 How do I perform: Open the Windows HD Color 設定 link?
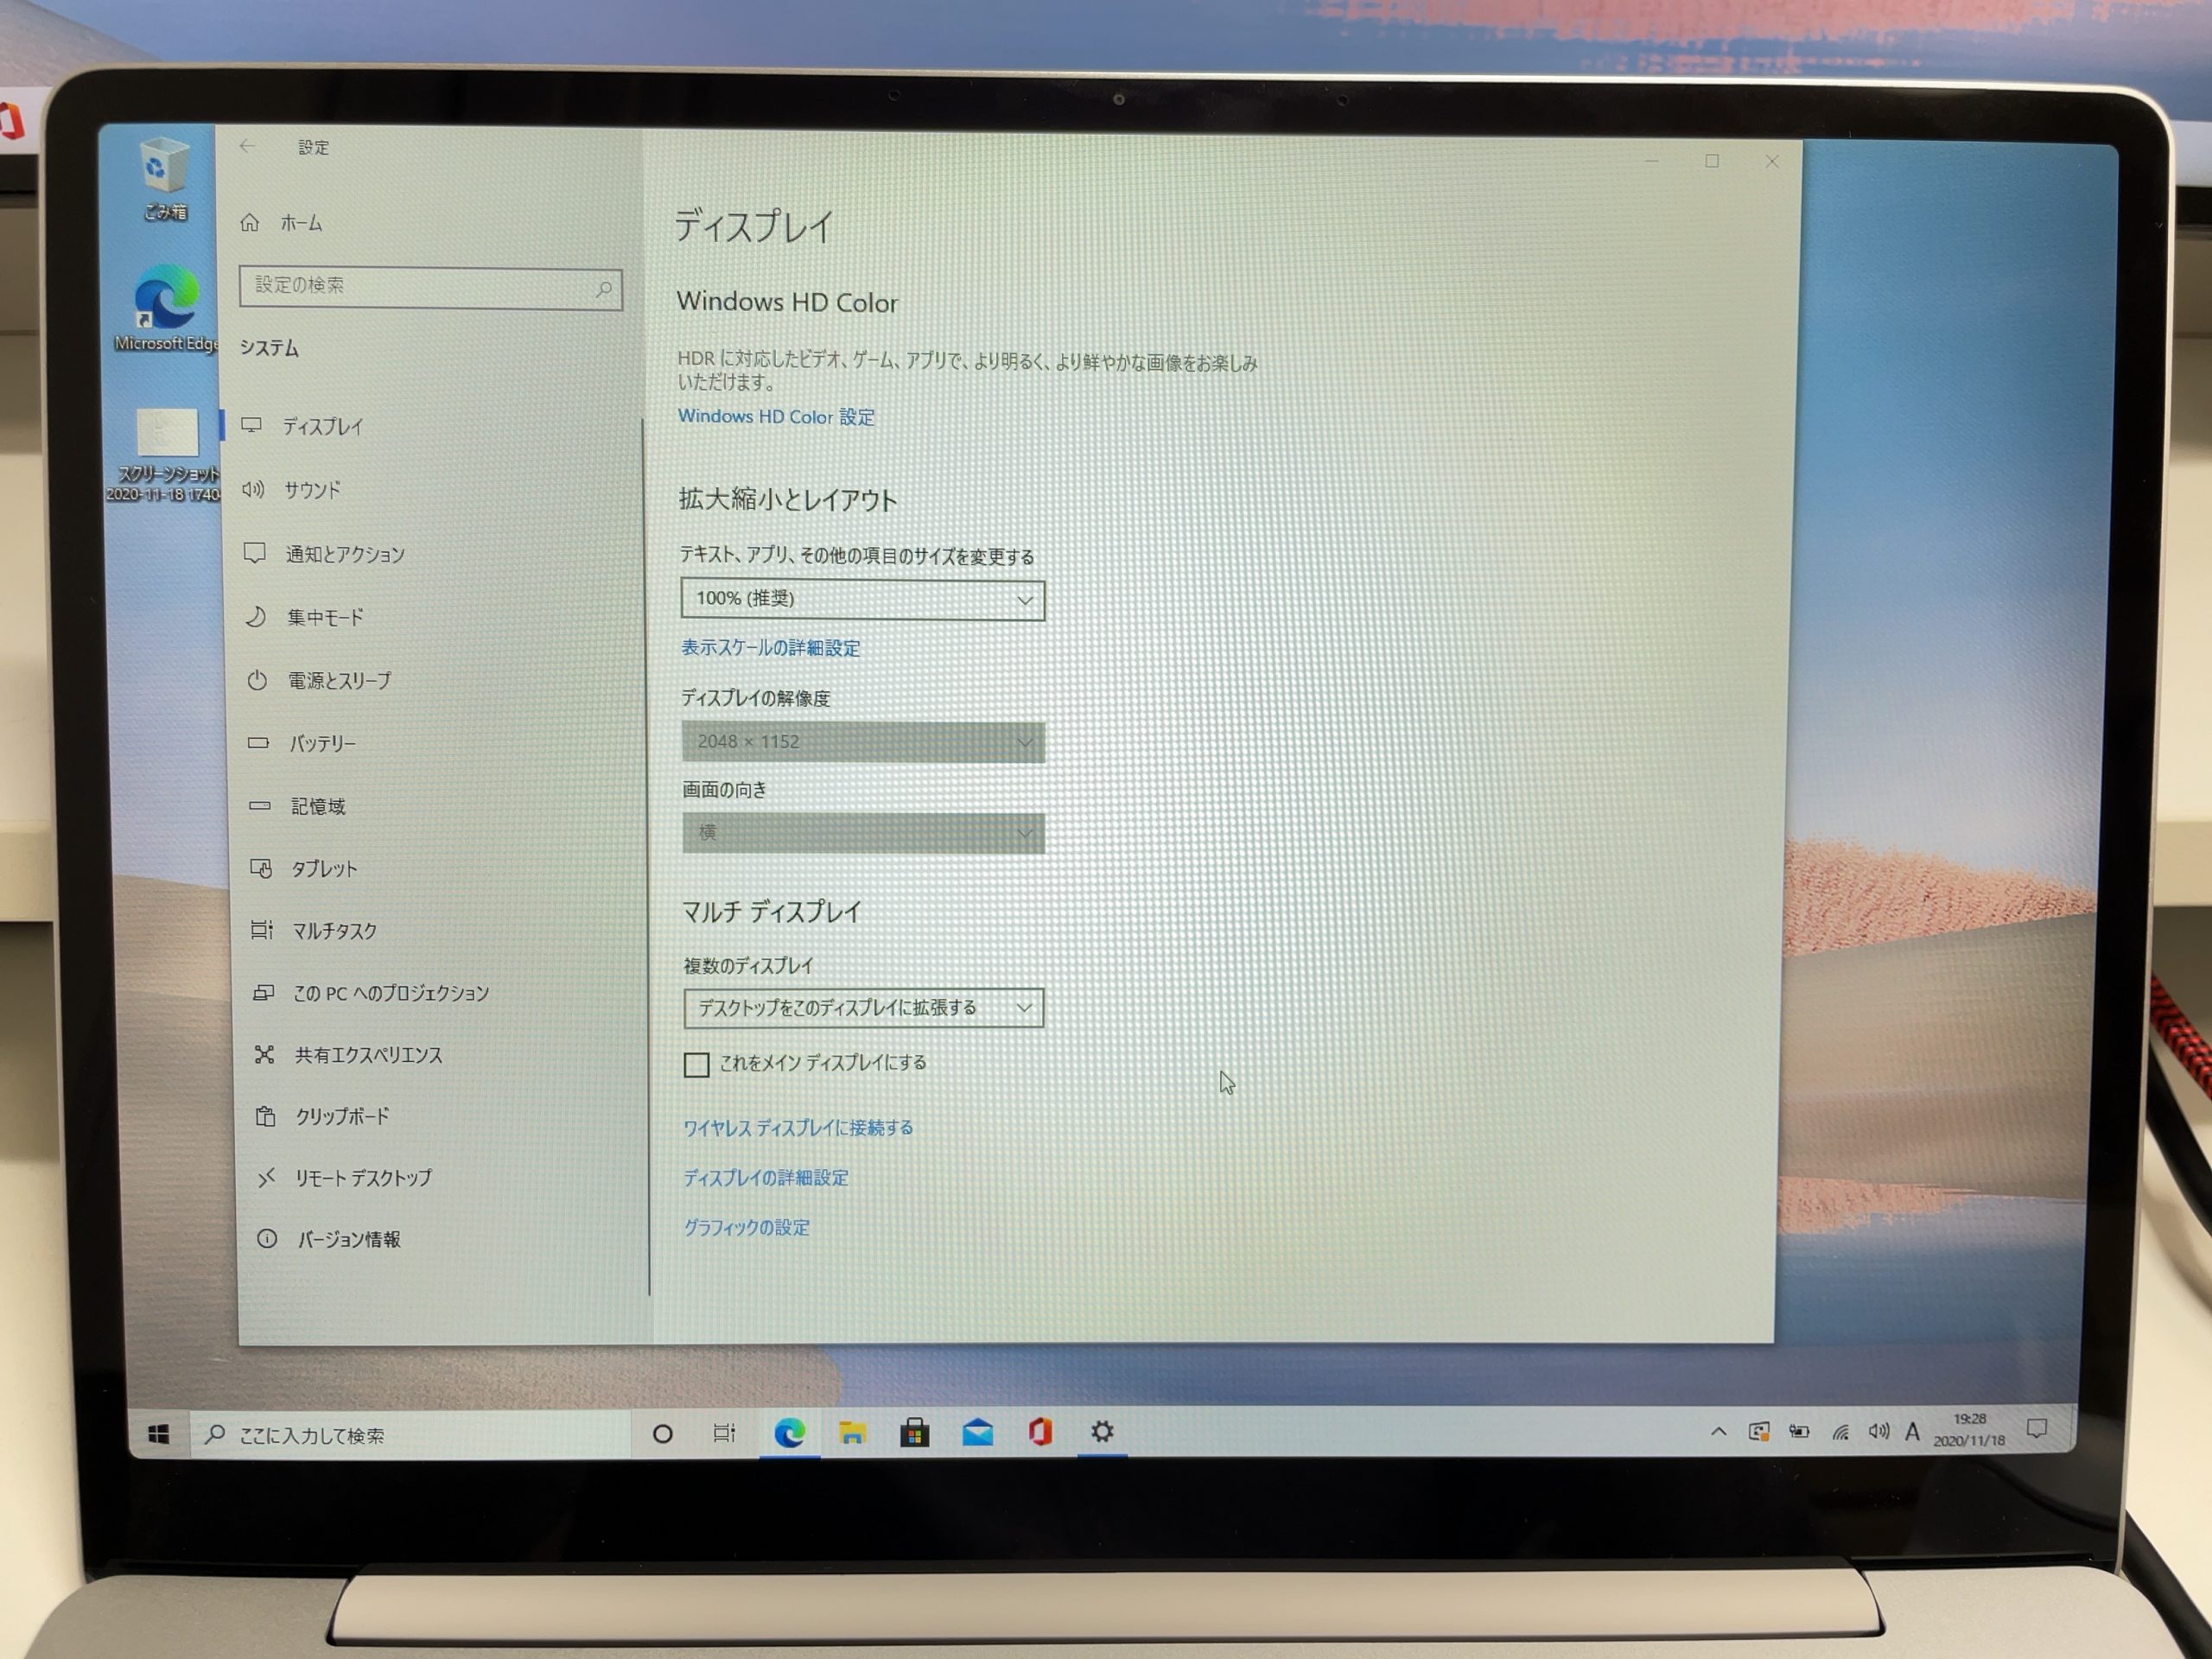coord(776,416)
